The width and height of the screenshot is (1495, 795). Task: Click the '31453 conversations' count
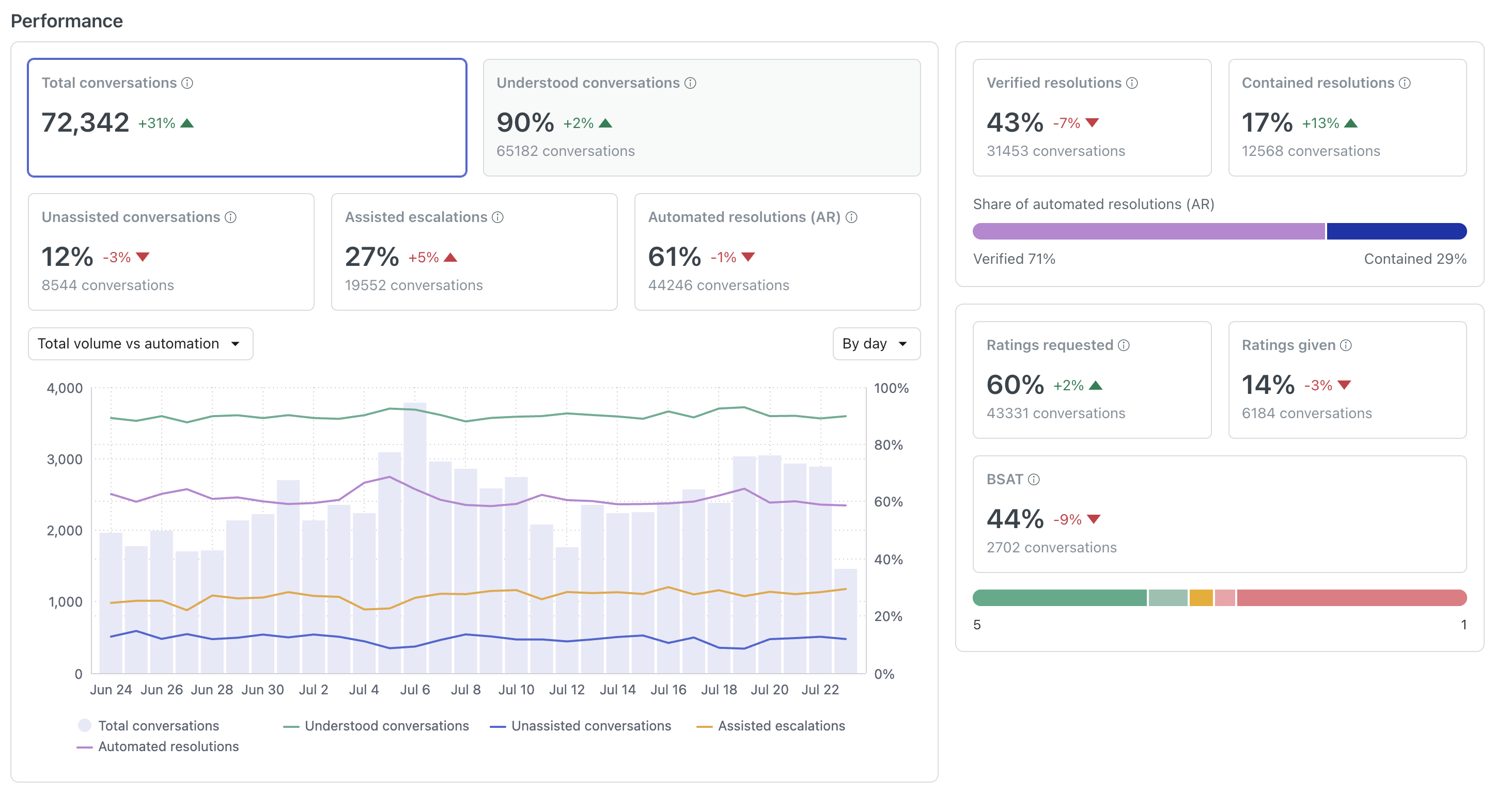[x=1056, y=151]
